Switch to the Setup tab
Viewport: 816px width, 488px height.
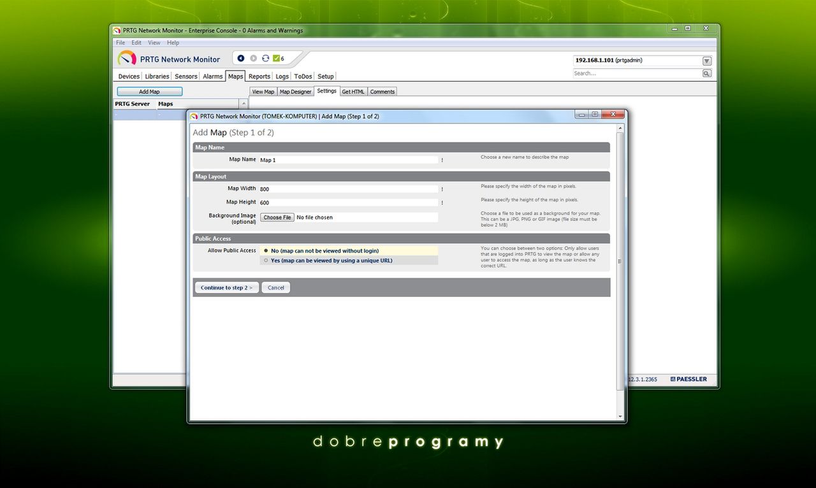326,76
